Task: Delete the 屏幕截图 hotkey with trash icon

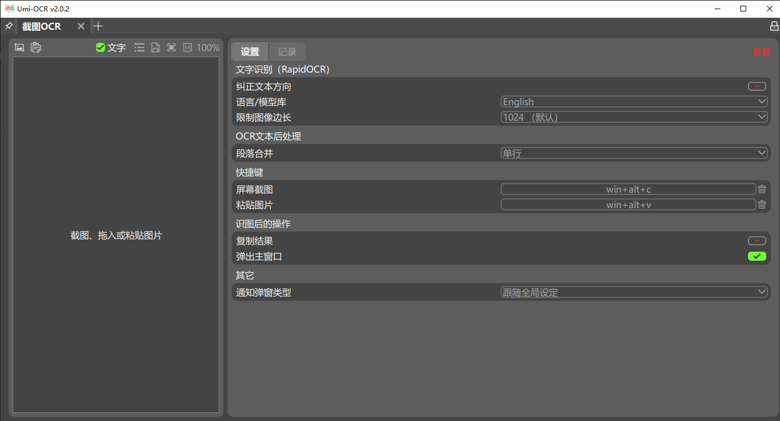Action: click(x=762, y=189)
